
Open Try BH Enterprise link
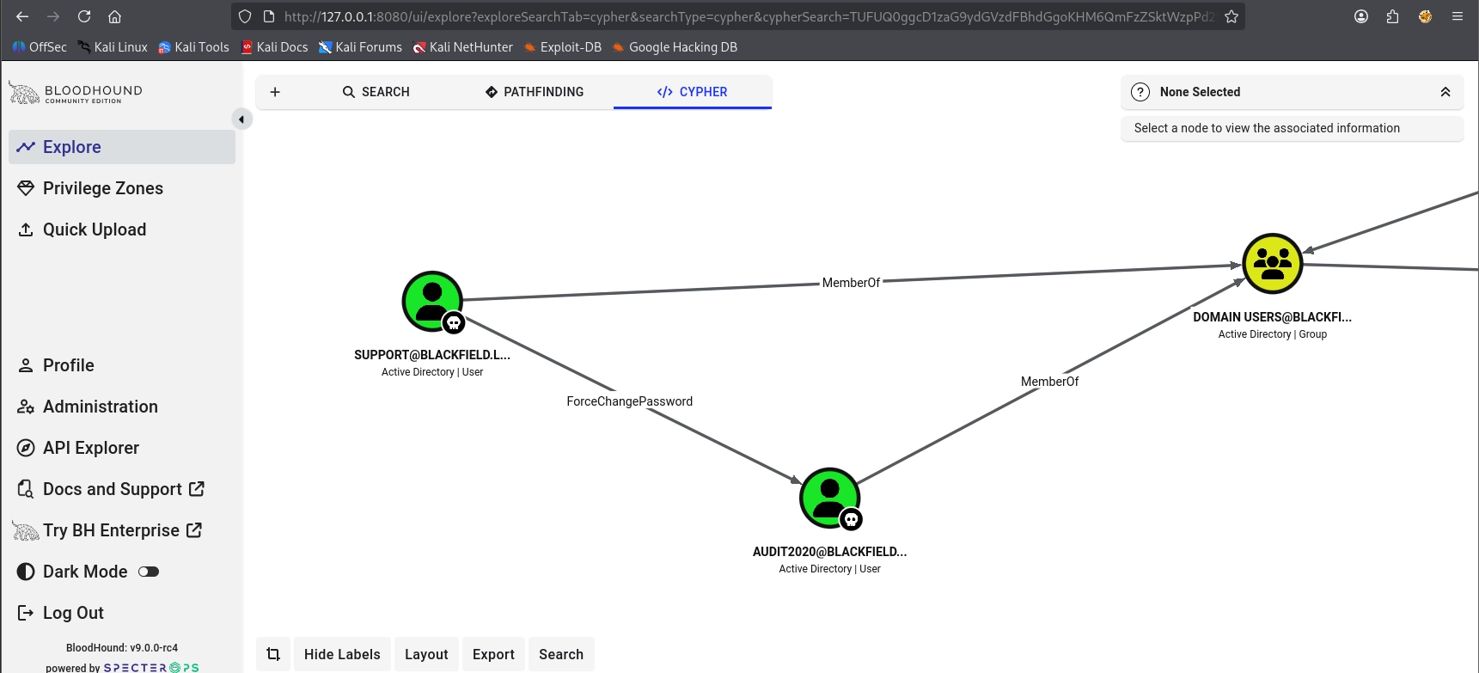point(122,530)
